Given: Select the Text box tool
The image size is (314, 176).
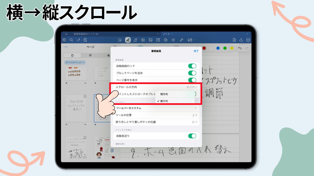Looking at the screenshot, I should point(159,40).
